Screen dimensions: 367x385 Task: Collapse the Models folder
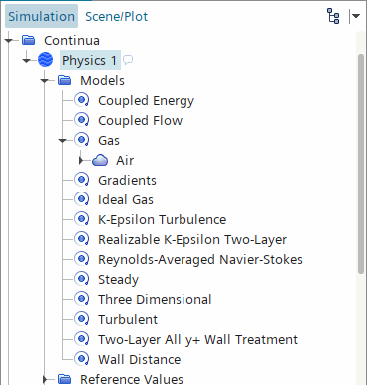45,81
